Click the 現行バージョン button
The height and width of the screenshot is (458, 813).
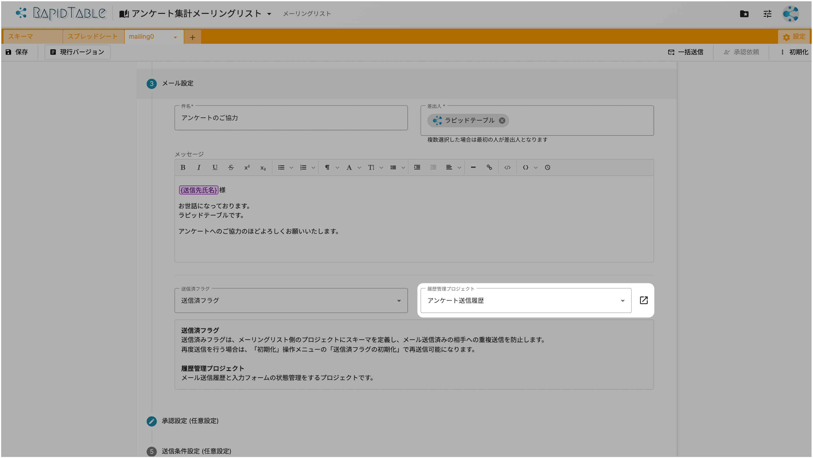(x=78, y=52)
